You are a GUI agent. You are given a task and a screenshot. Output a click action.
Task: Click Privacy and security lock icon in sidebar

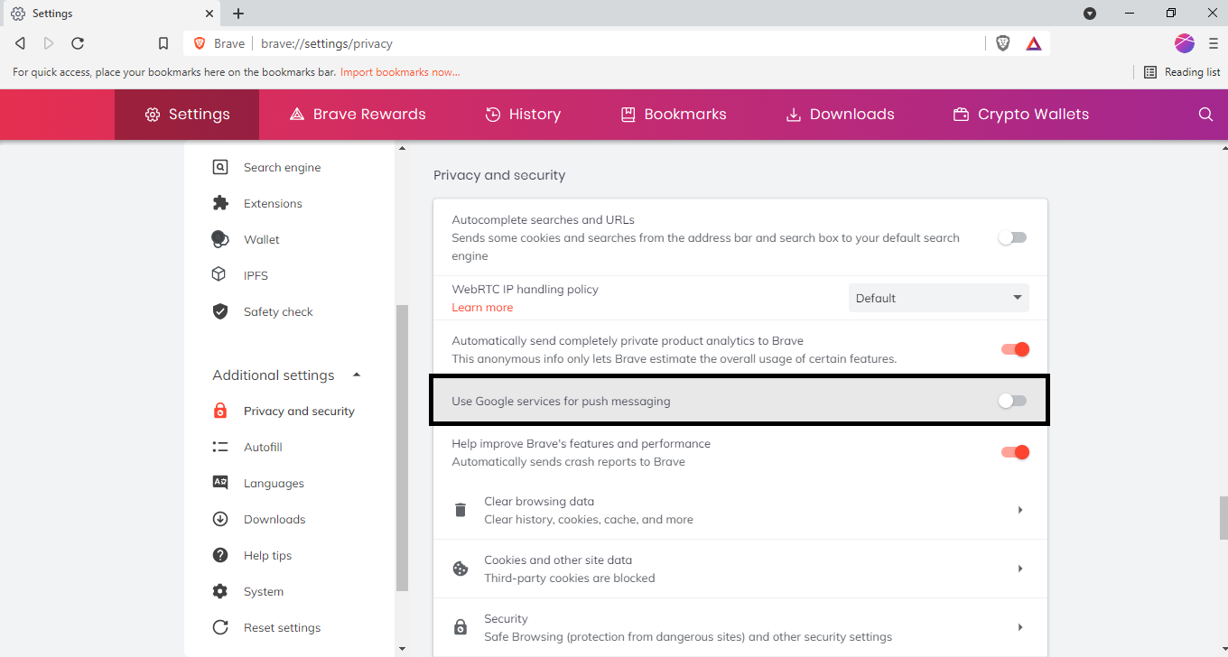[220, 411]
